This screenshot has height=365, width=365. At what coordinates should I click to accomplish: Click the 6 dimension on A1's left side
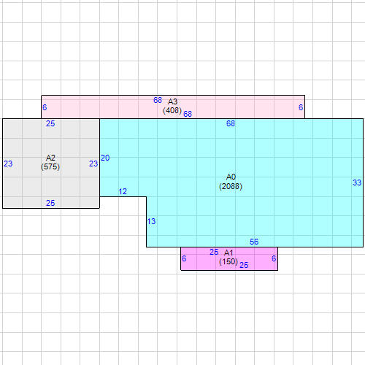click(184, 258)
